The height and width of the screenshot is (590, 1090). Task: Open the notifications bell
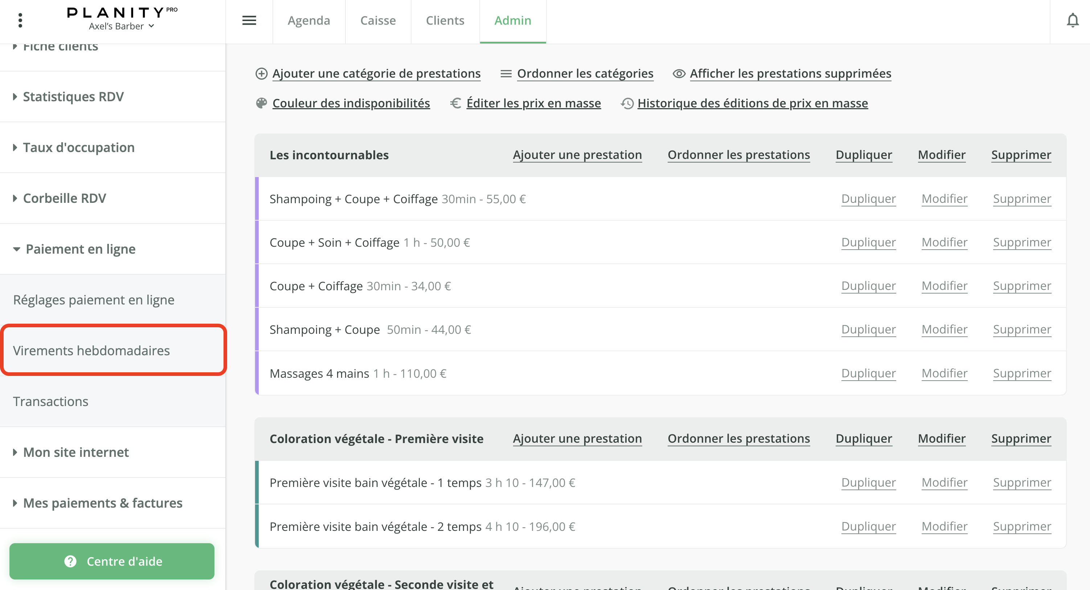[1072, 20]
